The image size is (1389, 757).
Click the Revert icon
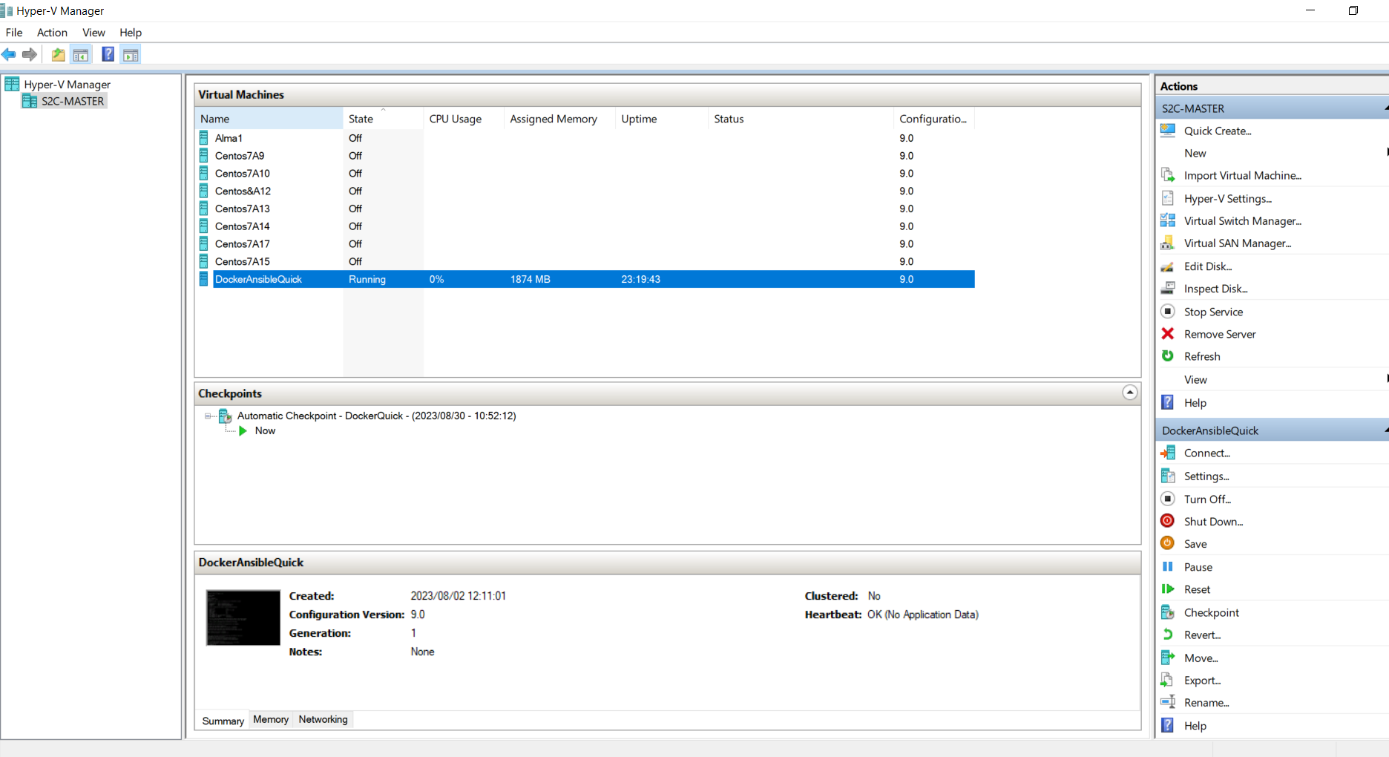[1168, 635]
